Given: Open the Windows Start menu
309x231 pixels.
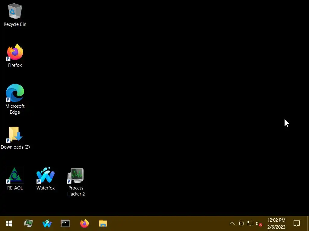Looking at the screenshot, I should pyautogui.click(x=9, y=223).
